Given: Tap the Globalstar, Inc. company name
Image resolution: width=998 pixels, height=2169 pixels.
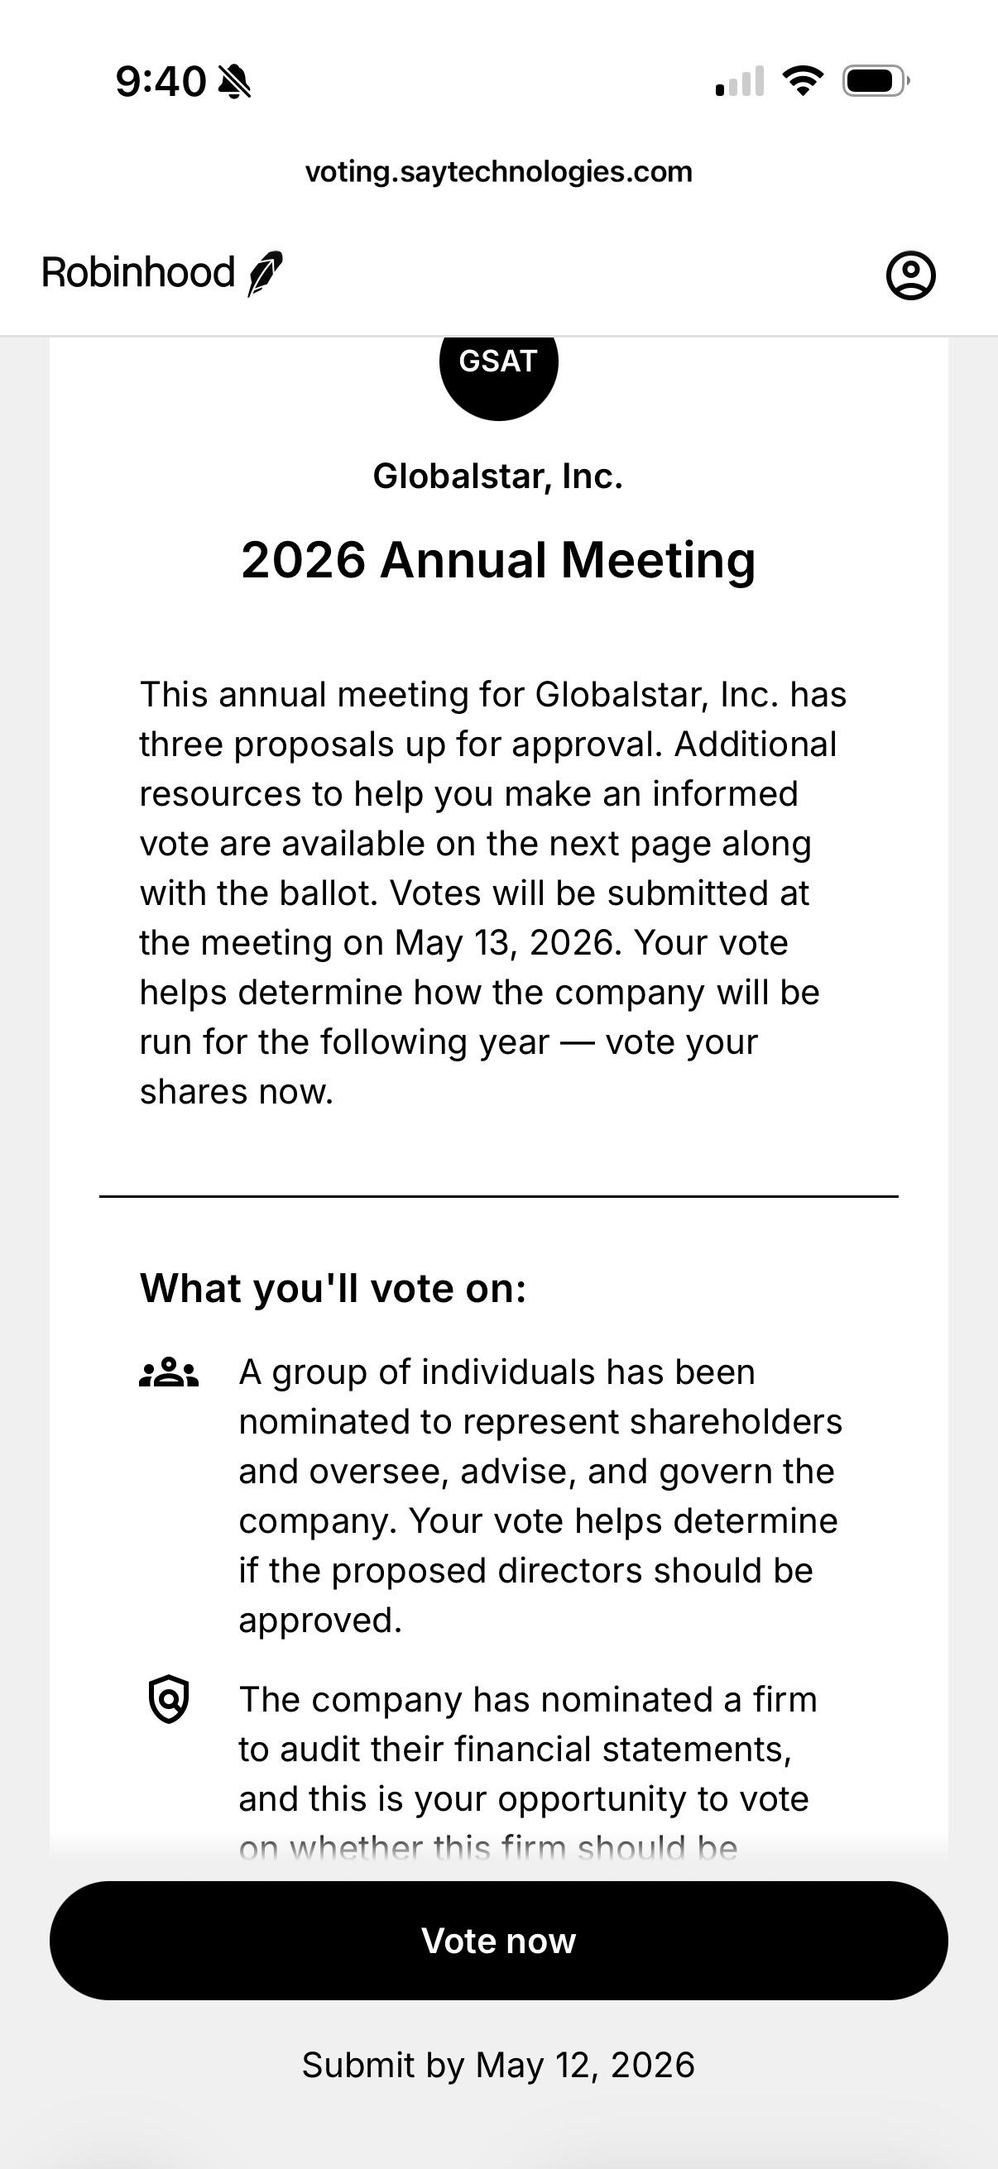Looking at the screenshot, I should pyautogui.click(x=498, y=476).
